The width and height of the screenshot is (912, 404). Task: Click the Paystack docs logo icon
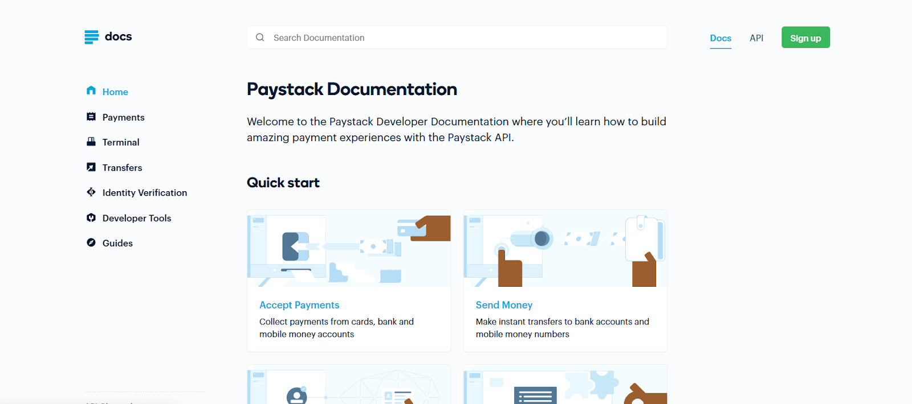click(91, 37)
